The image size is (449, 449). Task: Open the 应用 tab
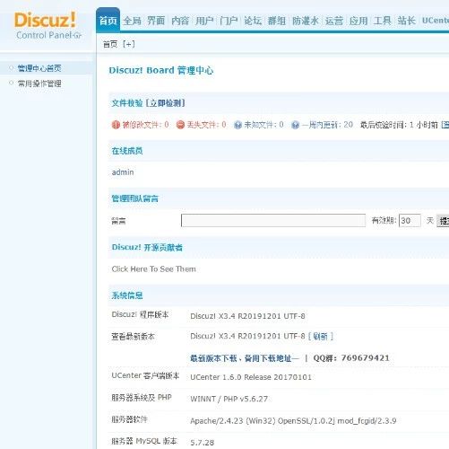(x=358, y=21)
